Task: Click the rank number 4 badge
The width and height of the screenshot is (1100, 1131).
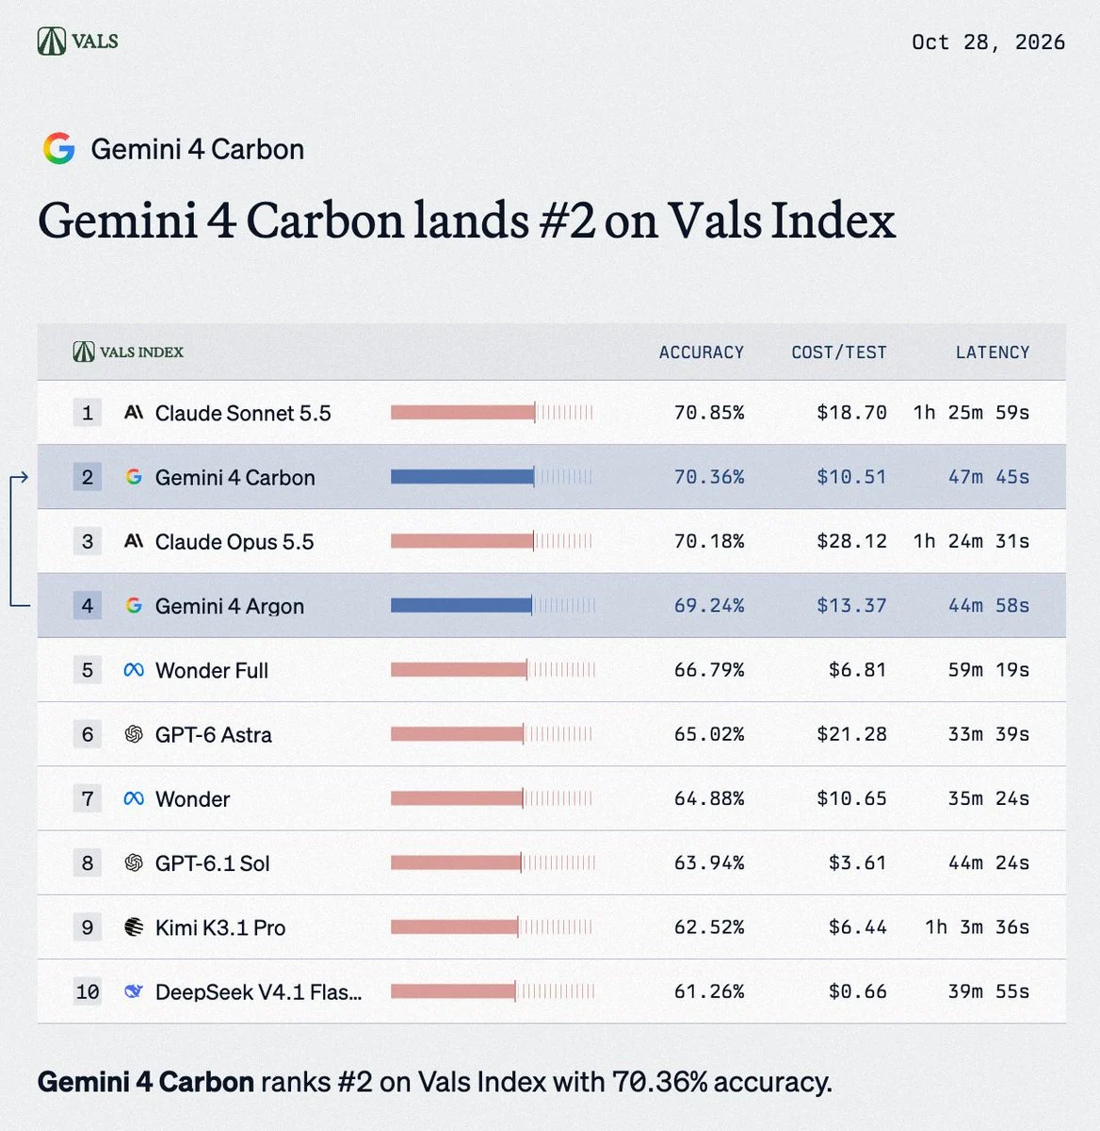Action: point(88,605)
